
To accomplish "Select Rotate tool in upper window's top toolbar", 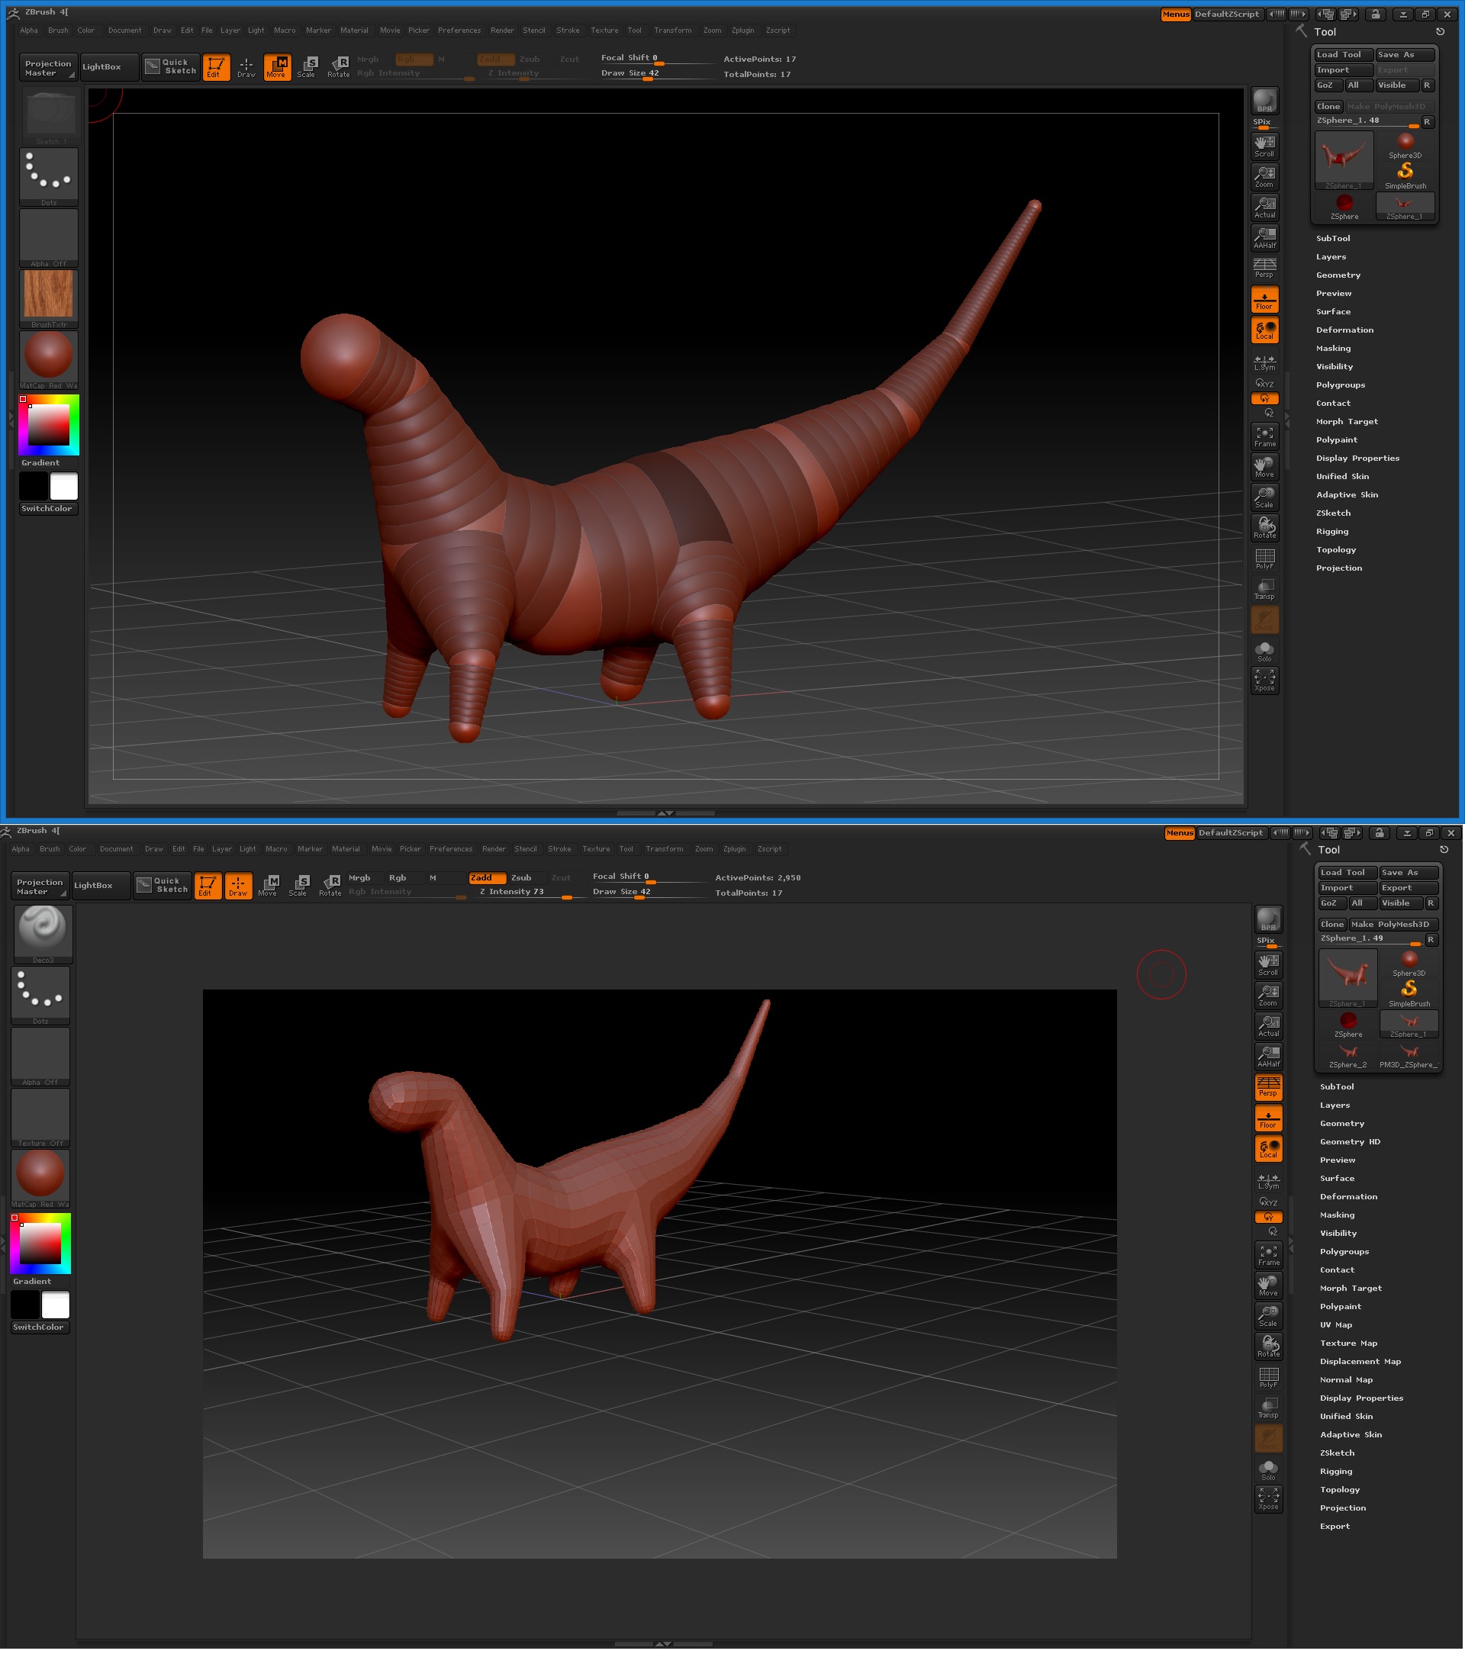I will click(338, 66).
